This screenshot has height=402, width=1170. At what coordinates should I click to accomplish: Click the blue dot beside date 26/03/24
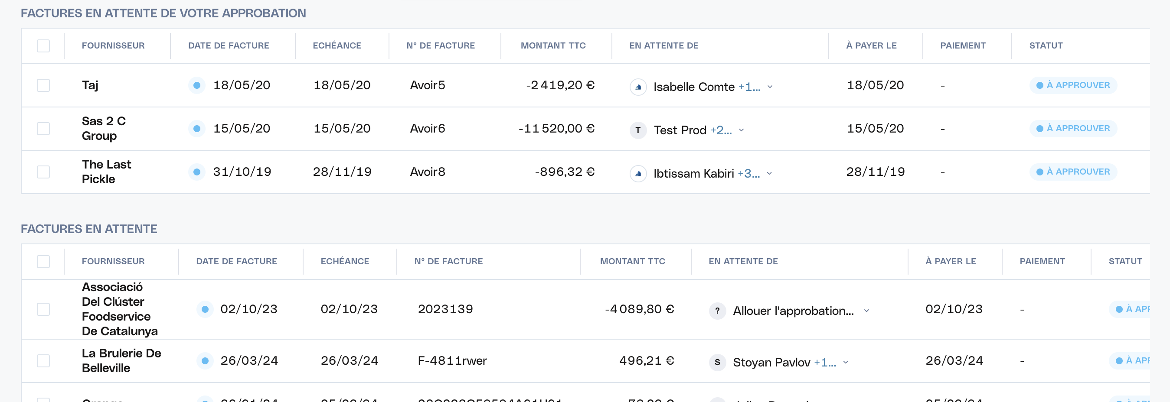click(205, 361)
